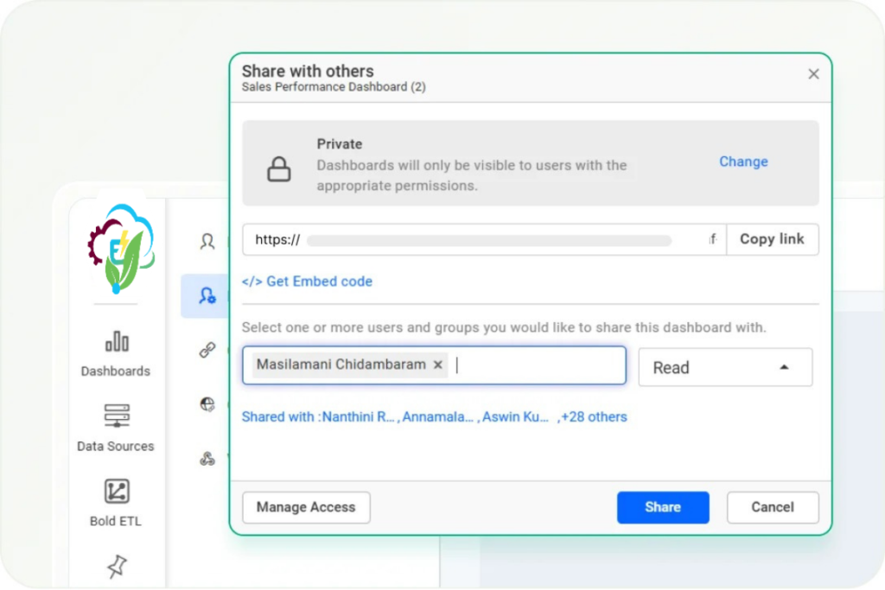Click in the user selection input field
The height and width of the screenshot is (590, 885).
pos(536,365)
